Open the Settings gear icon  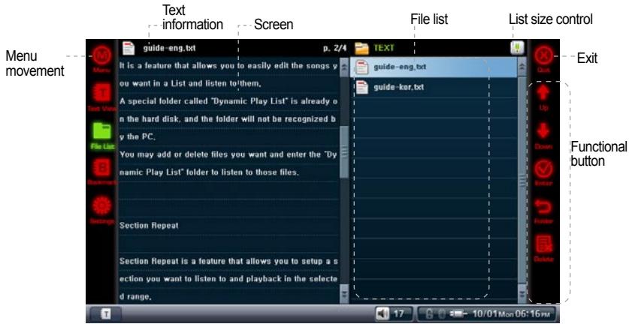tap(102, 205)
